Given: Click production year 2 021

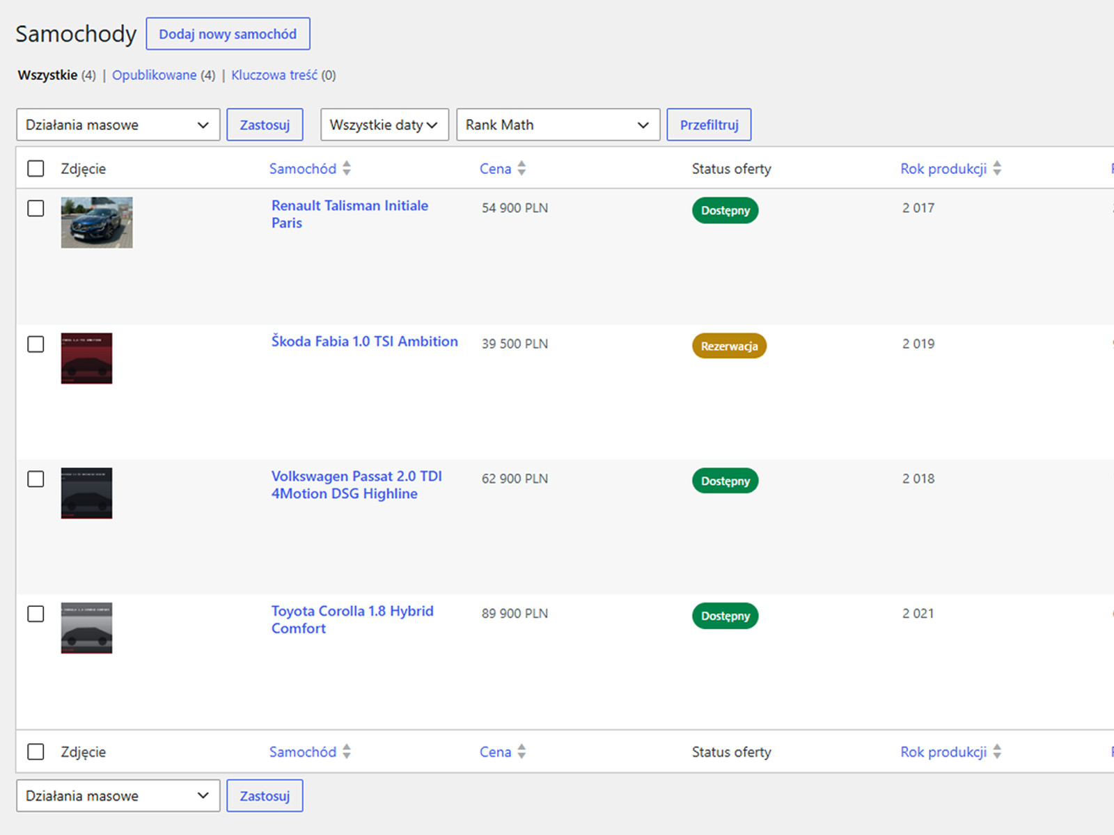Looking at the screenshot, I should pos(918,614).
